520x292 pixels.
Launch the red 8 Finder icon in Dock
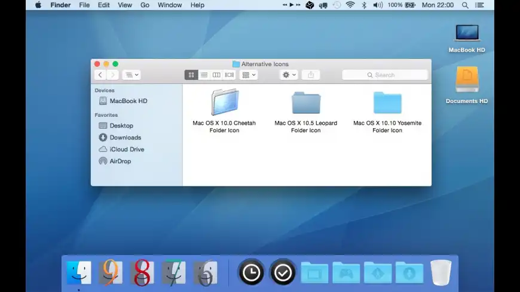tap(142, 272)
